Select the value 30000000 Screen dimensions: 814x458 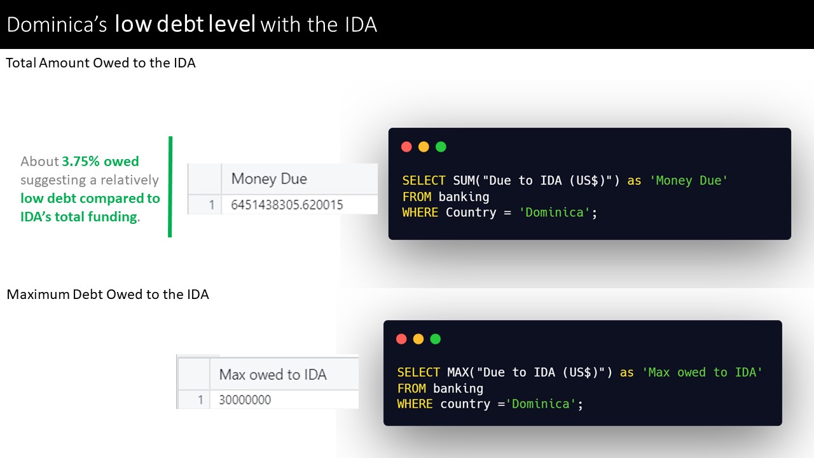245,399
